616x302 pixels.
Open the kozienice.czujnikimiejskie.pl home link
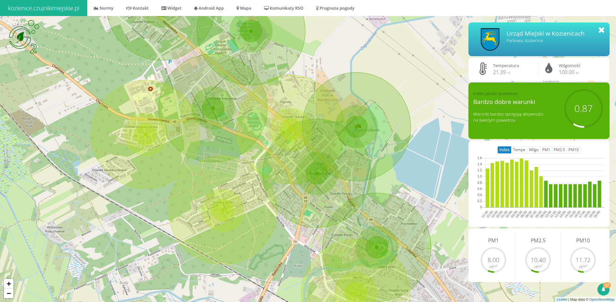click(44, 8)
